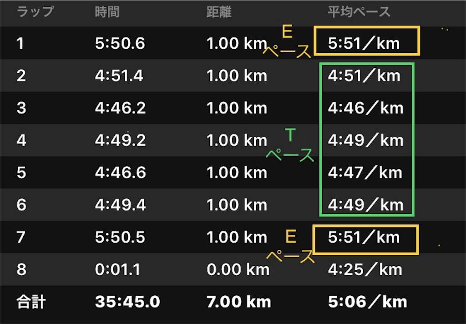Click lap 2 time 4:51.4
This screenshot has width=466, height=324.
click(x=119, y=76)
